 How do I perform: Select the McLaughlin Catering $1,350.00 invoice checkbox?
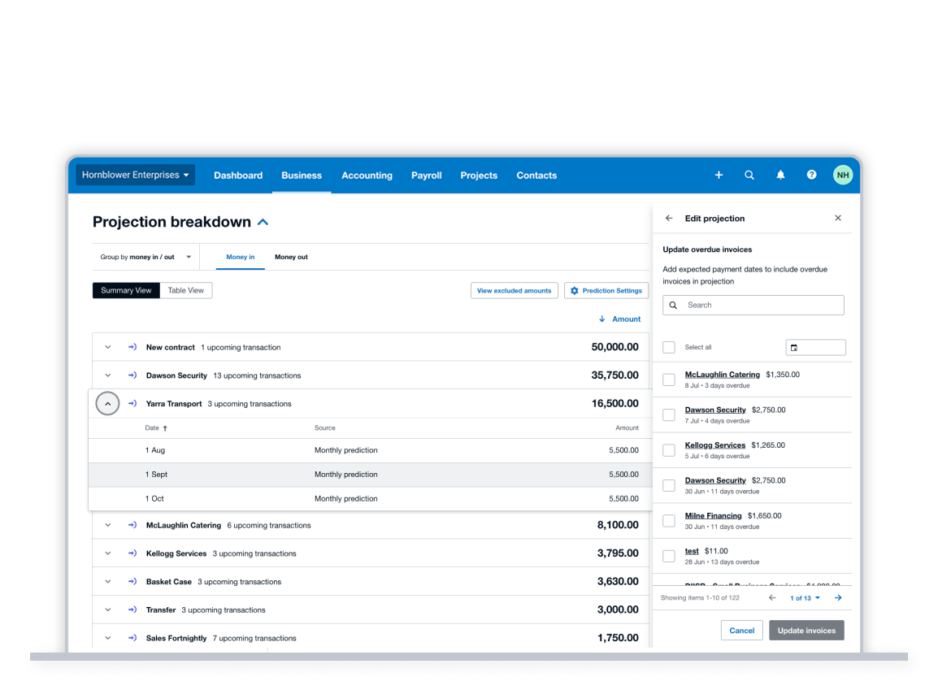[x=668, y=379]
